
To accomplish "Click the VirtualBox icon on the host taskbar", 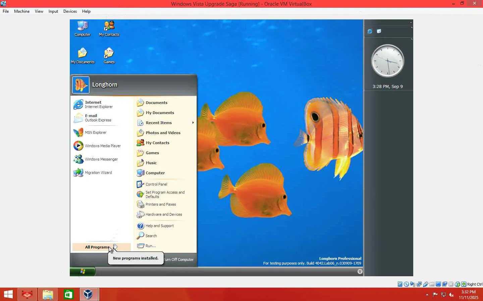I will [88, 295].
